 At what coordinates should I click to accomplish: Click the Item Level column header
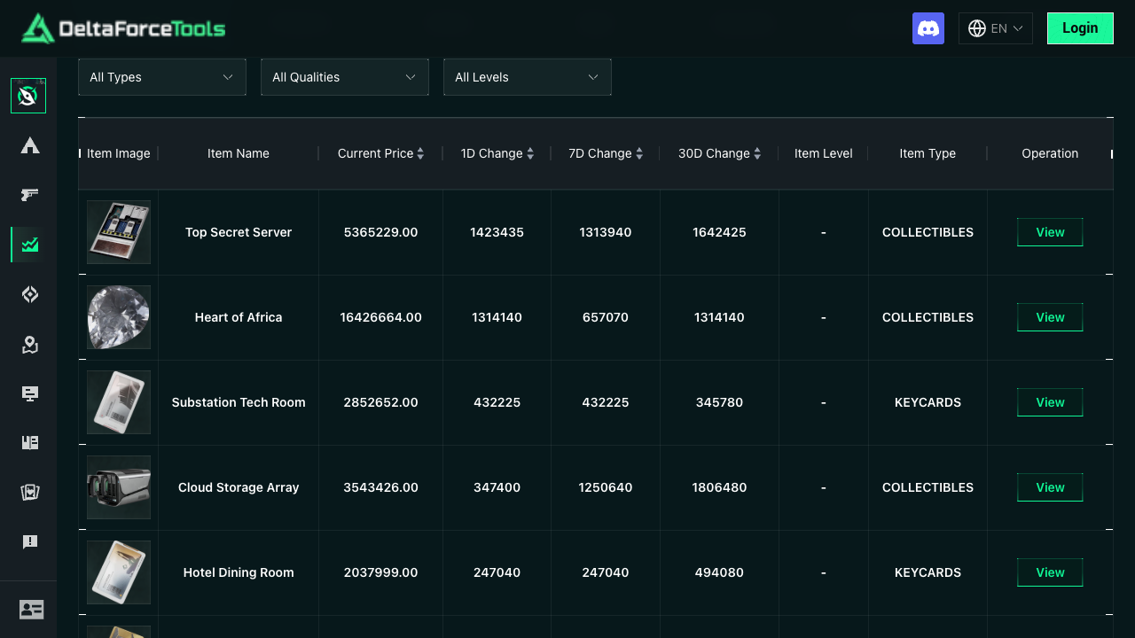(x=824, y=153)
